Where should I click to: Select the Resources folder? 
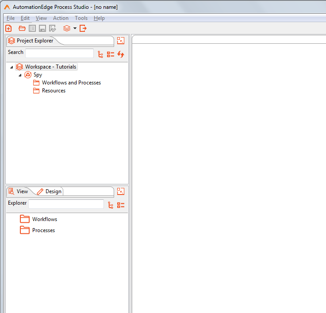coord(54,91)
